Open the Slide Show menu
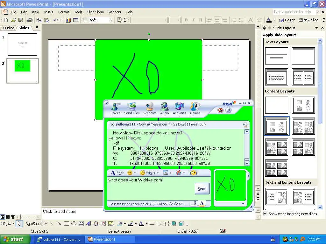 click(95, 12)
